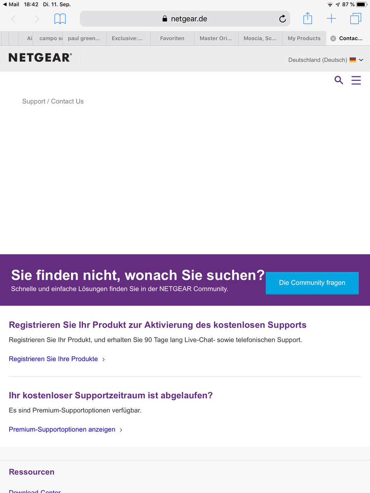Open the hamburger menu icon

click(x=356, y=80)
